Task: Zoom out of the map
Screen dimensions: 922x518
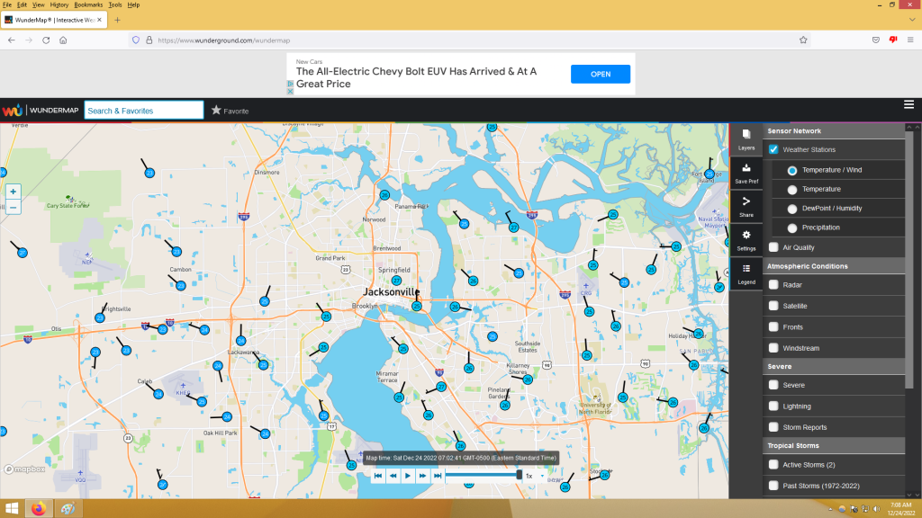Action: coord(13,208)
